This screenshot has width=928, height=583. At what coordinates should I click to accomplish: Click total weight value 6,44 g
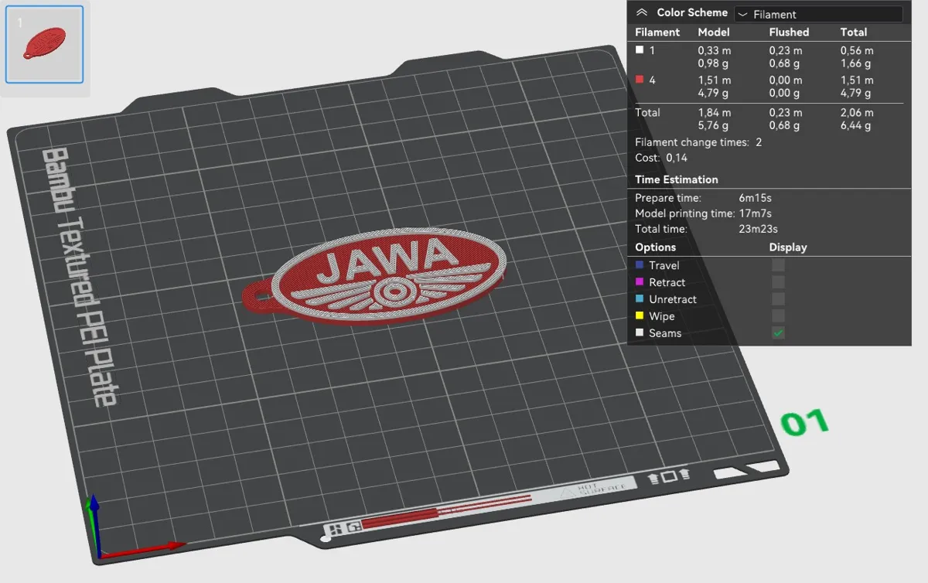[x=856, y=125]
